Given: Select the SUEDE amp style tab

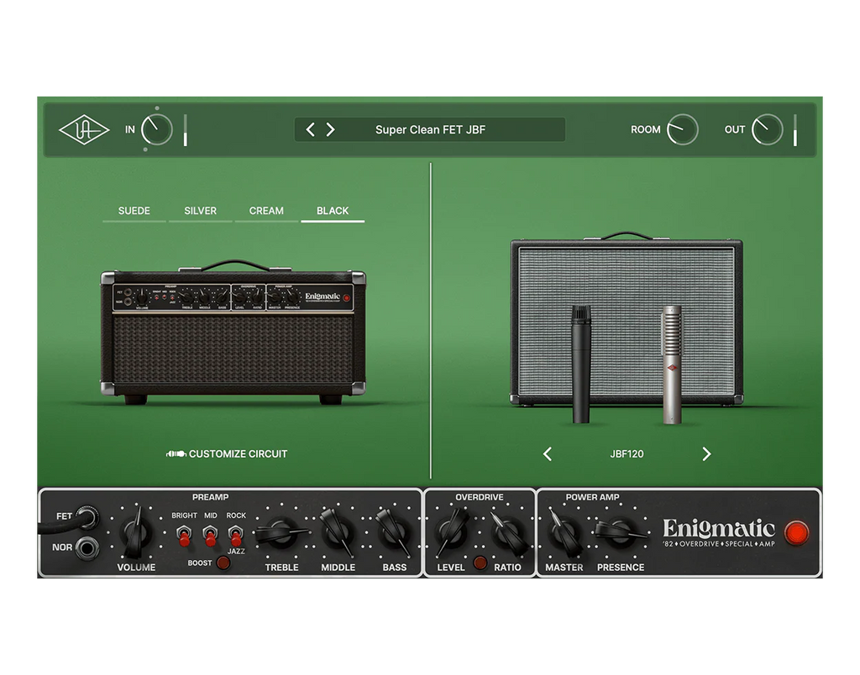Looking at the screenshot, I should [134, 211].
